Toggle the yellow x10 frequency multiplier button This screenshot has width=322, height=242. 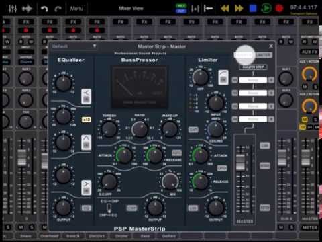point(87,120)
